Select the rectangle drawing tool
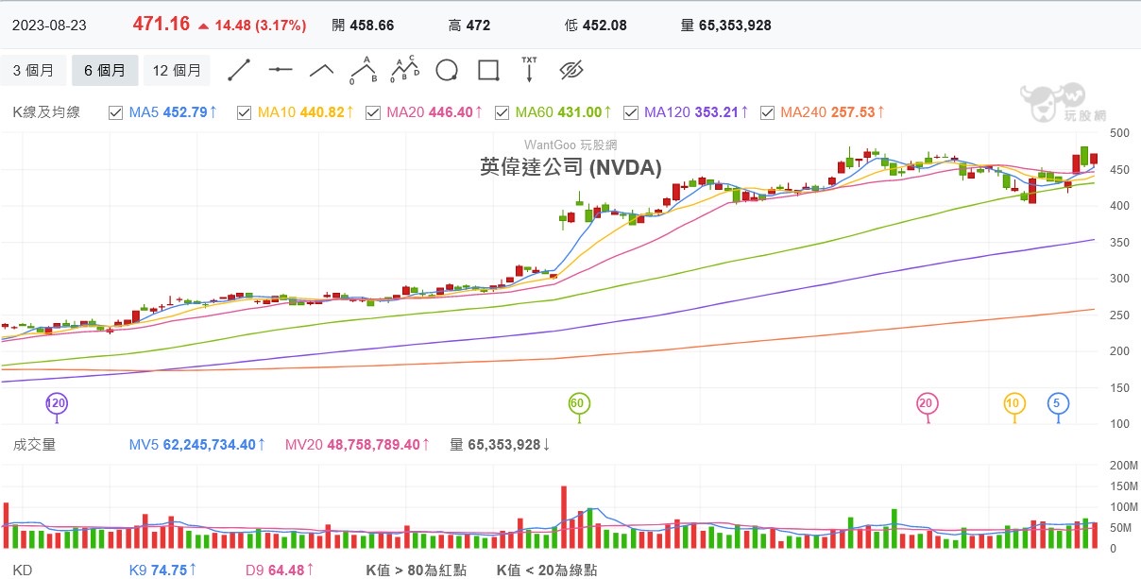This screenshot has height=579, width=1141. (x=488, y=71)
